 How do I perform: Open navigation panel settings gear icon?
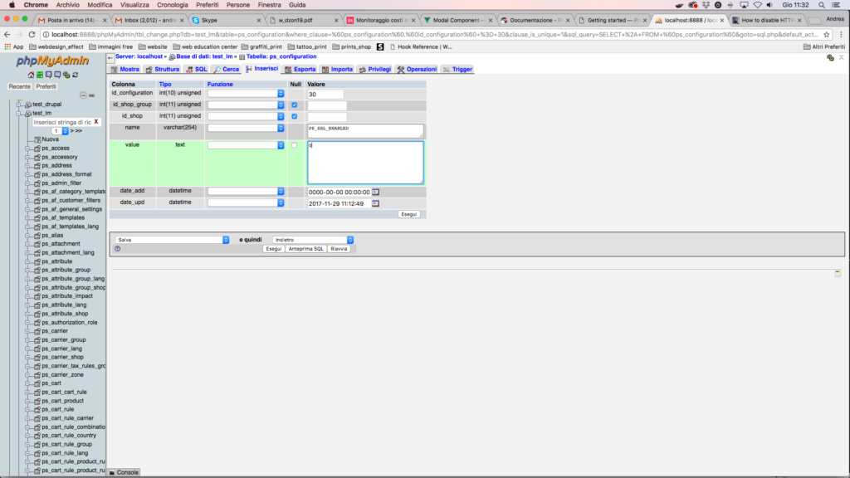(66, 75)
